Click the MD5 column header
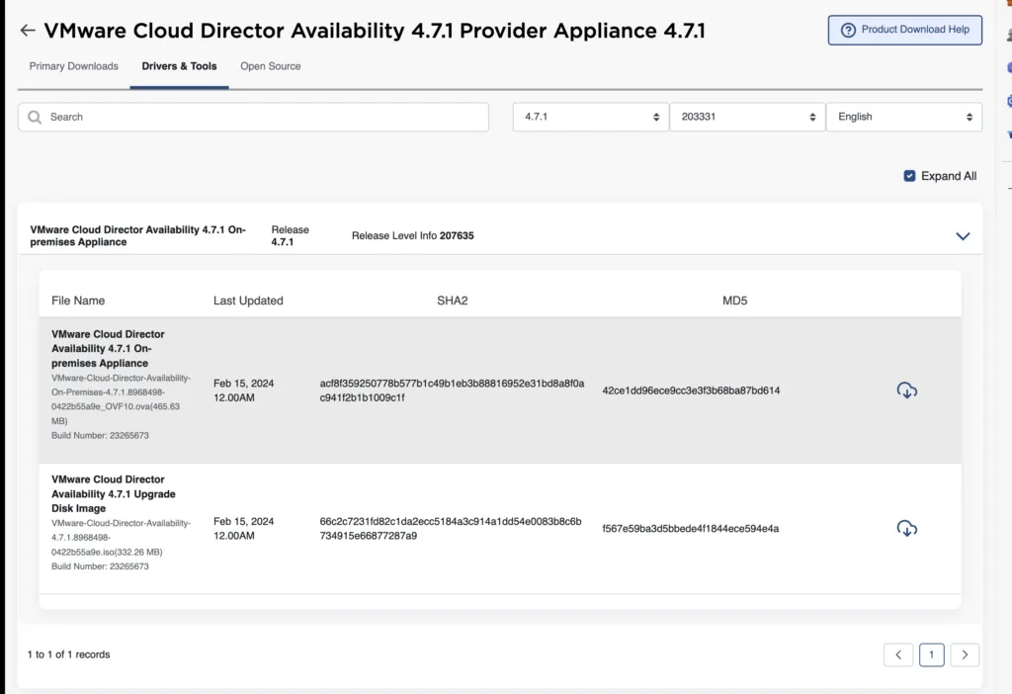Screen dimensions: 1012x694 tap(734, 301)
